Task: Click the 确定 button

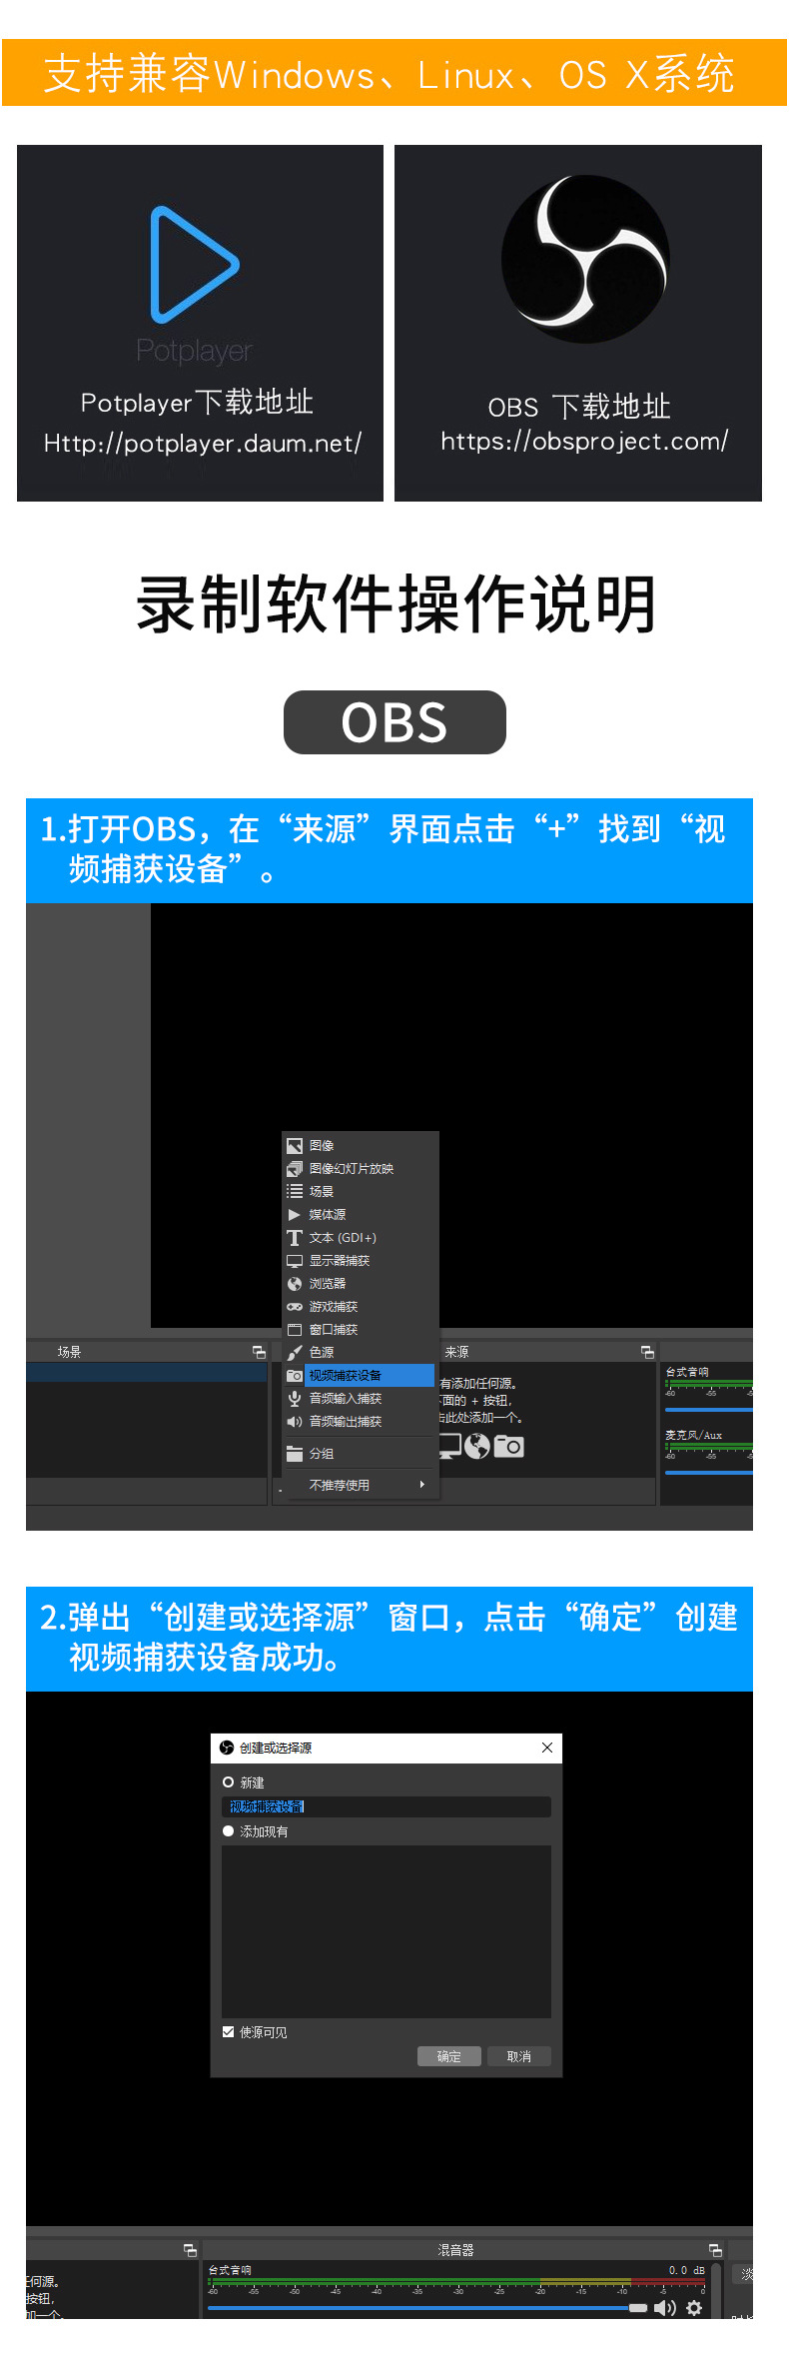Action: [x=449, y=2056]
